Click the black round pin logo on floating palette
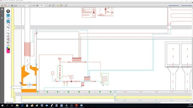The height and width of the screenshot is (108, 193). pos(8,11)
